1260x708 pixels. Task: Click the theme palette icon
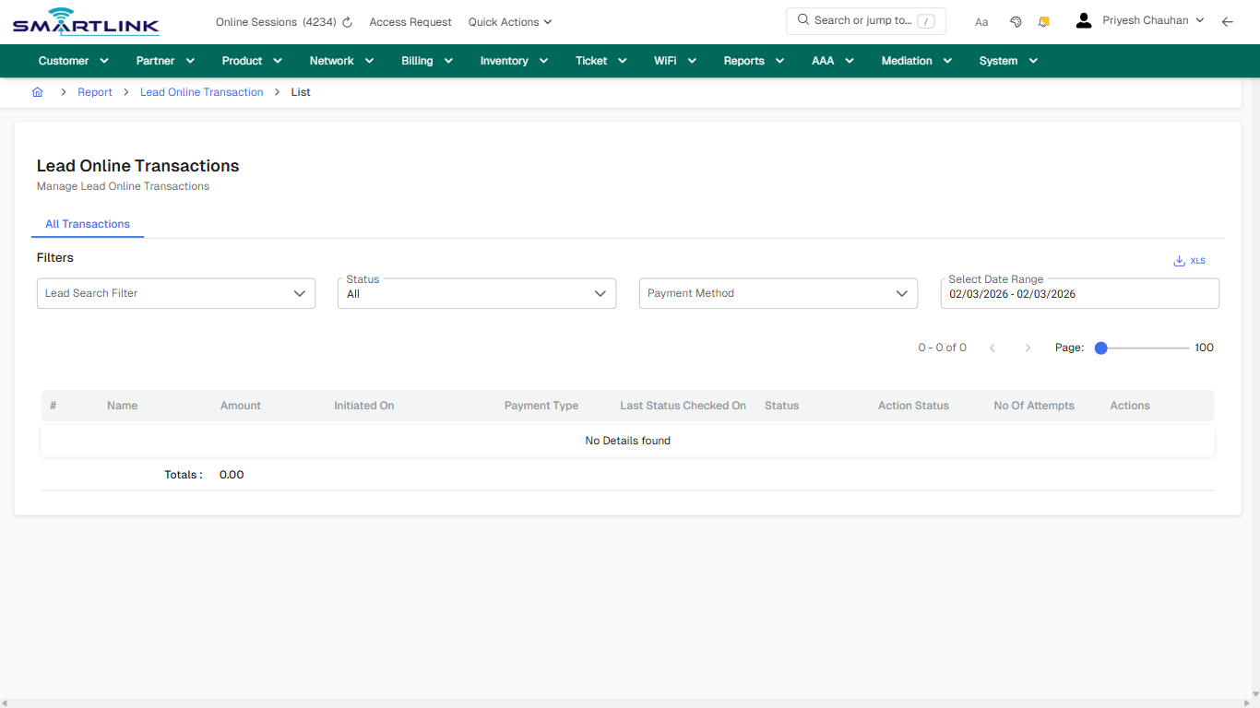click(x=1016, y=20)
